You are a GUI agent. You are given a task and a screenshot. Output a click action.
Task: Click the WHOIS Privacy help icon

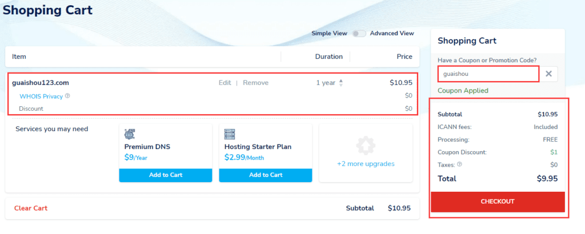67,96
